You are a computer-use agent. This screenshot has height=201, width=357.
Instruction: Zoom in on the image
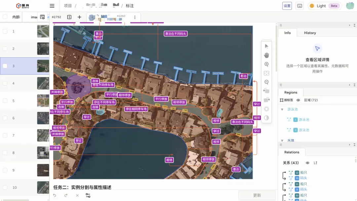click(266, 64)
